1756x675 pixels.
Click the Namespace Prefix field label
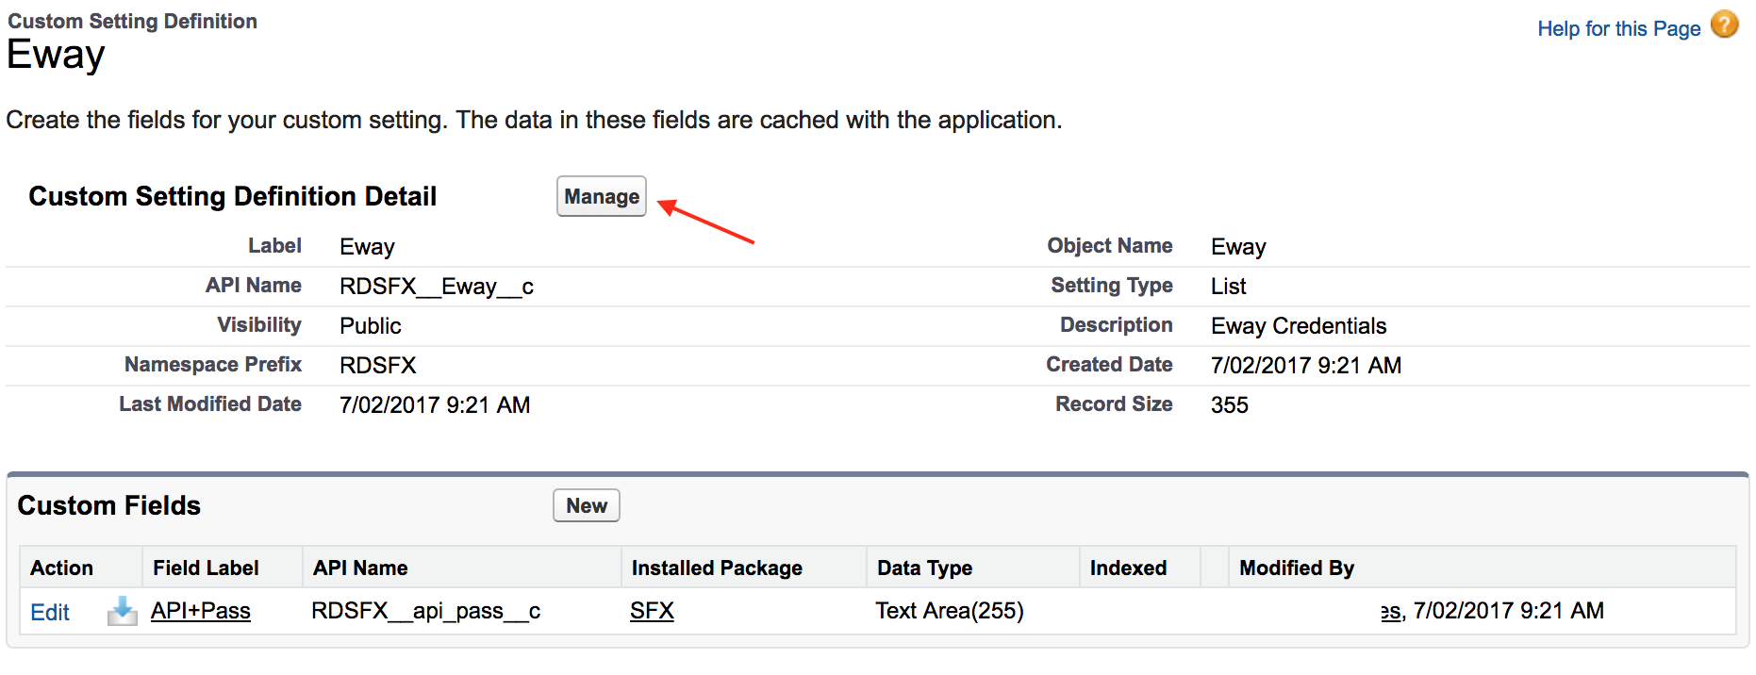pyautogui.click(x=213, y=365)
